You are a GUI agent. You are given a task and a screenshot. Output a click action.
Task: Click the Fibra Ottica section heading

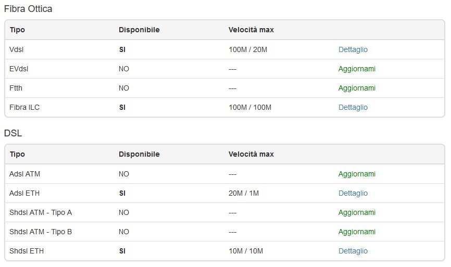point(28,9)
